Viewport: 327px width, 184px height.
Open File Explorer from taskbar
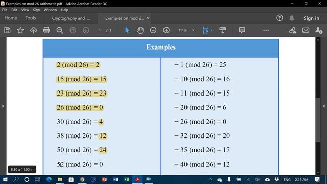click(x=60, y=179)
